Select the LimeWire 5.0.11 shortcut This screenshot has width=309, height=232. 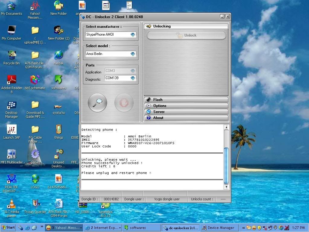click(106, 210)
